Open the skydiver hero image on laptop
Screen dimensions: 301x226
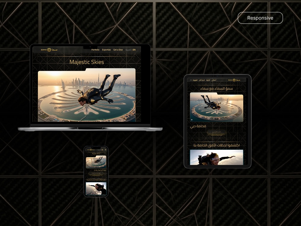tap(87, 95)
